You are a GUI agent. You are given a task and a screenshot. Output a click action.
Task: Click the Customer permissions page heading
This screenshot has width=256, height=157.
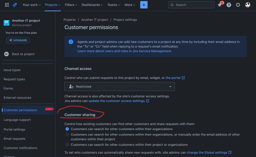point(91,27)
